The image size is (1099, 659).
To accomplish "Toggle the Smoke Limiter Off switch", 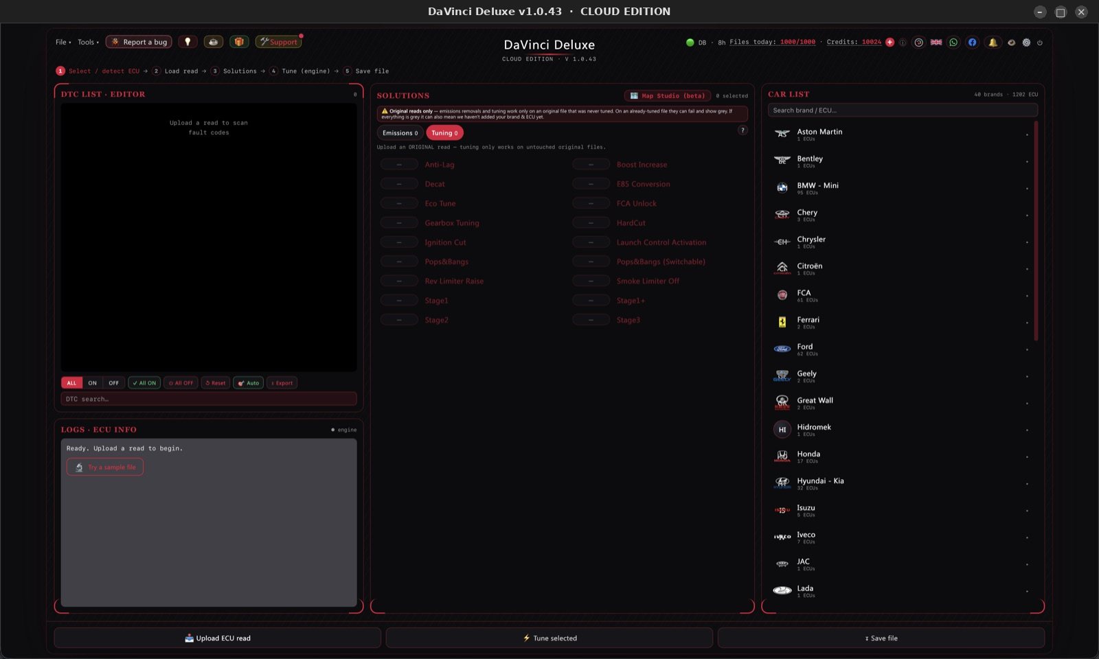I will (x=591, y=281).
